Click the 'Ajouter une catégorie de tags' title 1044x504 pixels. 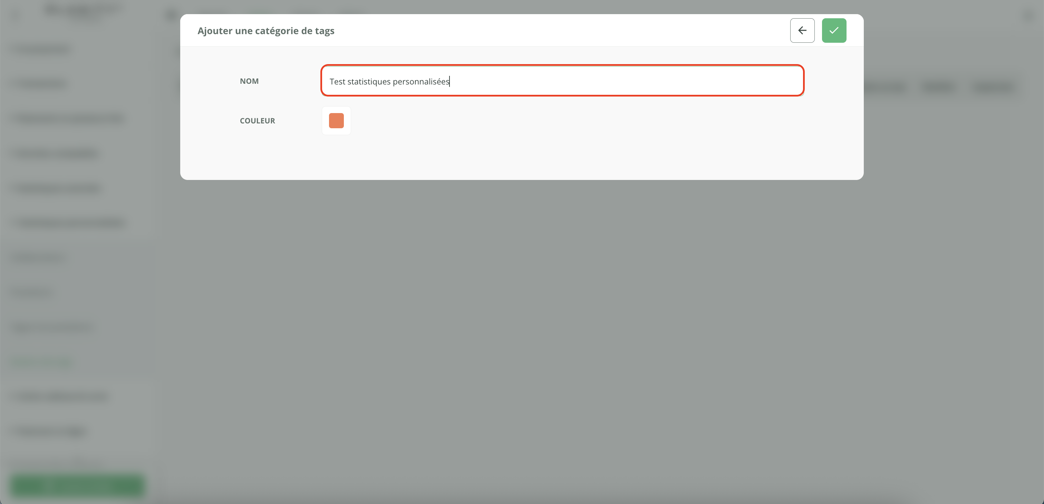[x=265, y=31]
